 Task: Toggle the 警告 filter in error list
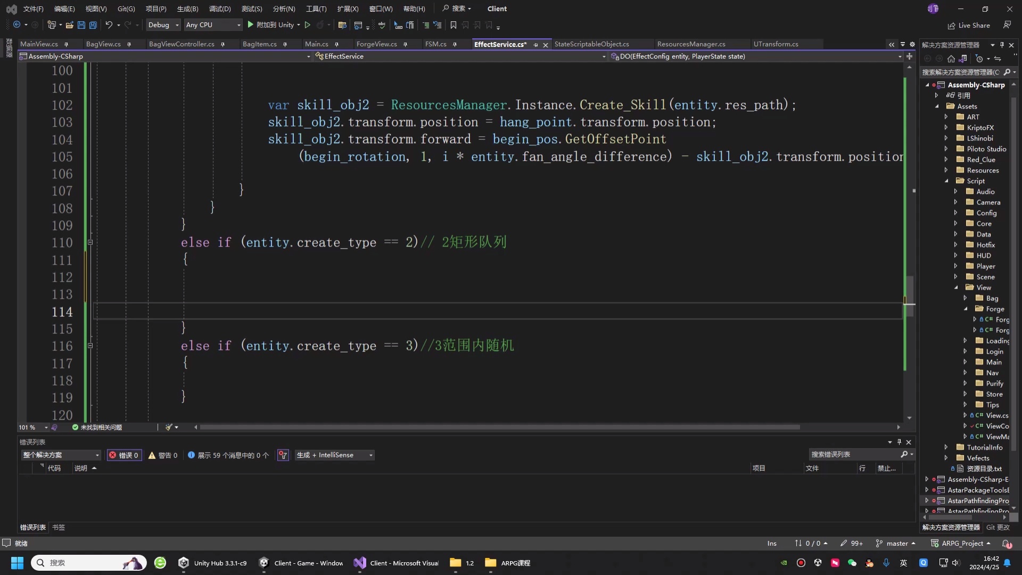pos(163,455)
